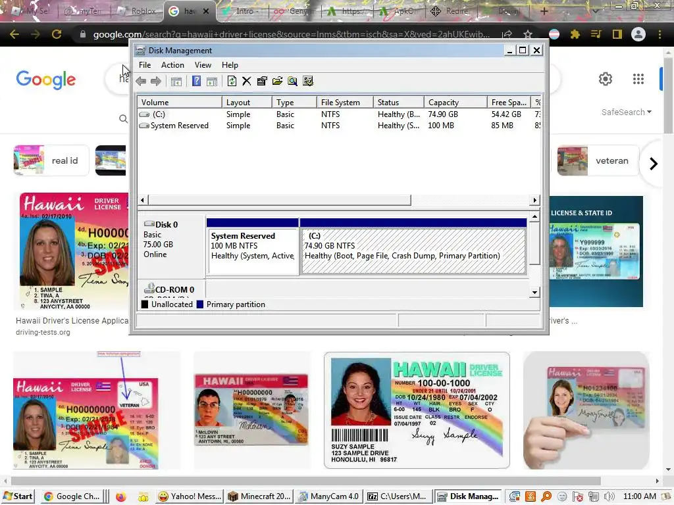The height and width of the screenshot is (505, 674).
Task: Select the 'veteran' related search chip
Action: (598, 160)
